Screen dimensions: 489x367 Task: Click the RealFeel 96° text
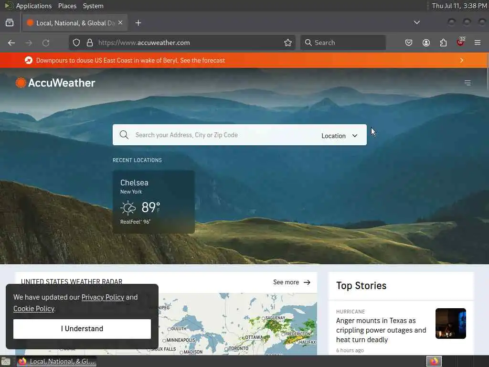[135, 222]
